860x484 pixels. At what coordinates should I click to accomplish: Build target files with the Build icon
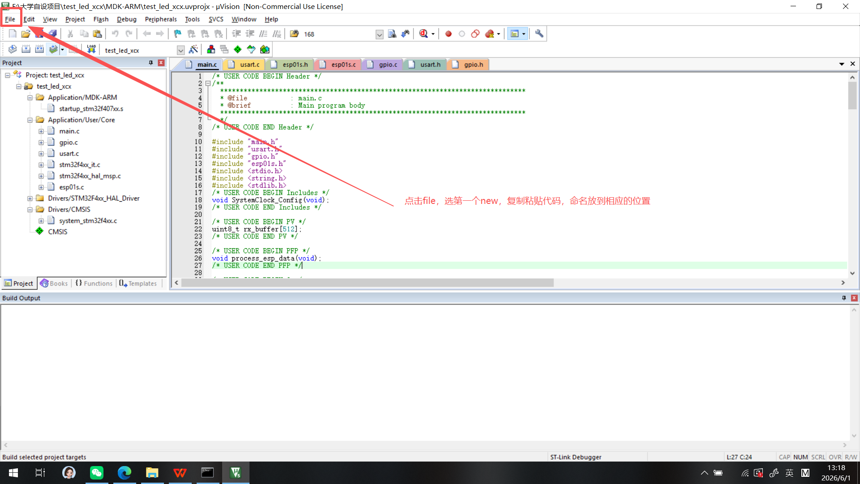26,49
